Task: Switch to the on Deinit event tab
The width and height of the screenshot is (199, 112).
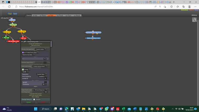Action: tap(77, 15)
